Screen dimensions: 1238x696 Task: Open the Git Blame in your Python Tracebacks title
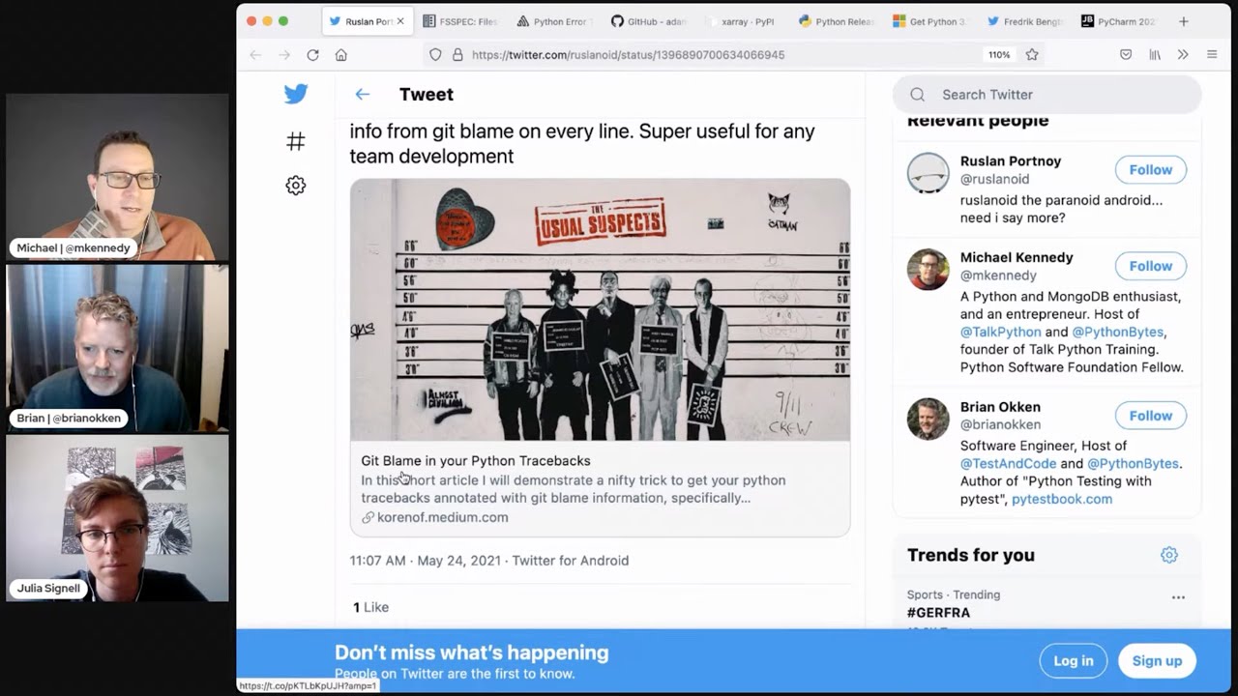(476, 461)
